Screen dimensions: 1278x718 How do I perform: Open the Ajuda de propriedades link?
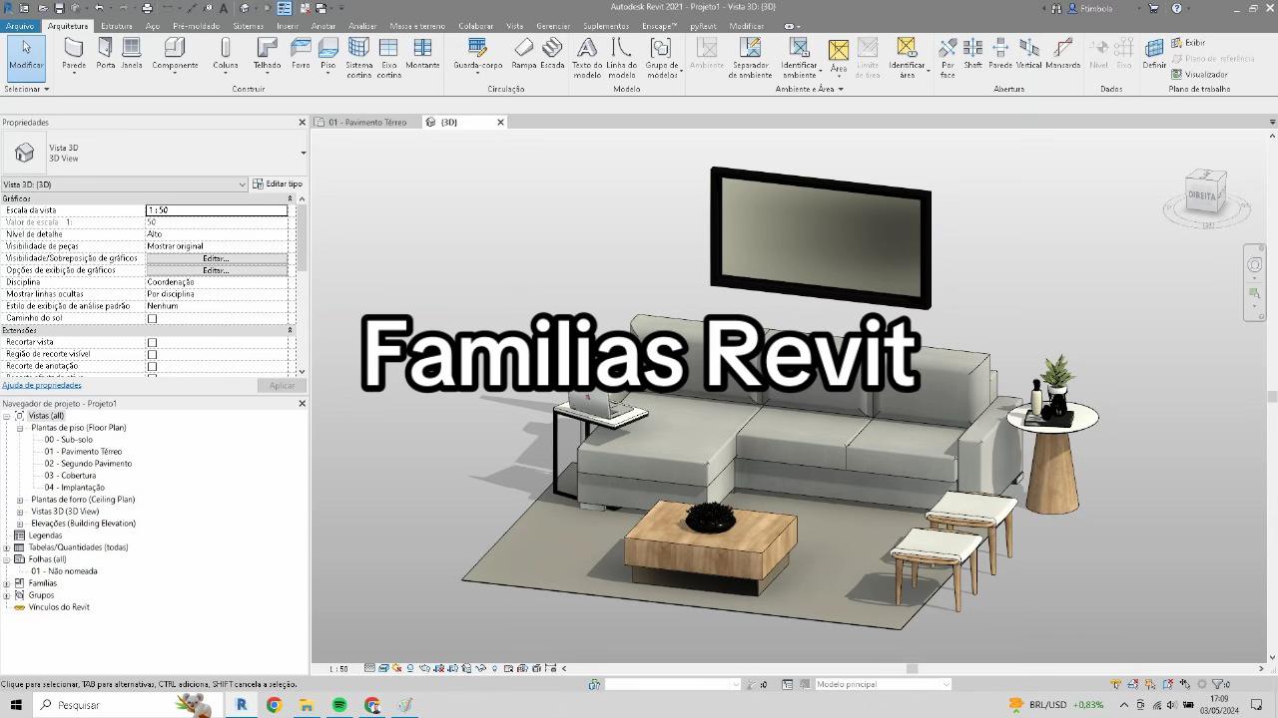point(42,385)
